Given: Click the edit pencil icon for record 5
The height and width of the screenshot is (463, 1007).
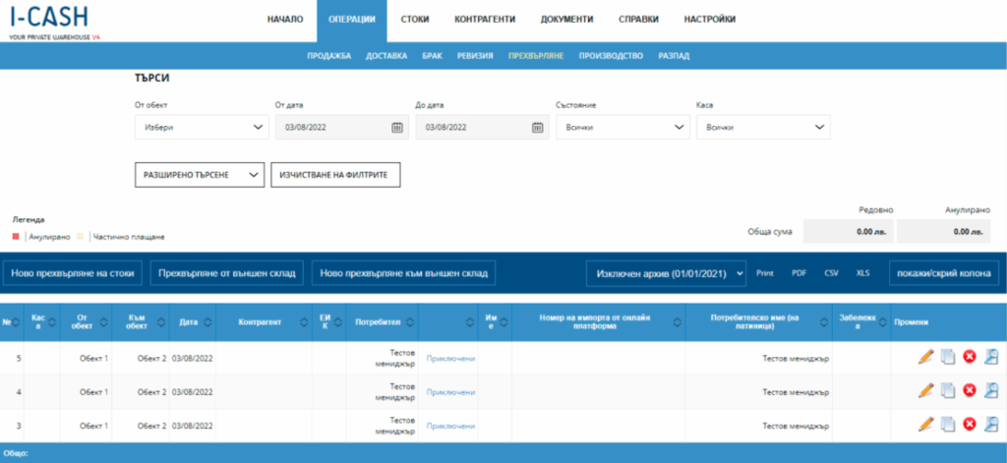Looking at the screenshot, I should coord(924,358).
